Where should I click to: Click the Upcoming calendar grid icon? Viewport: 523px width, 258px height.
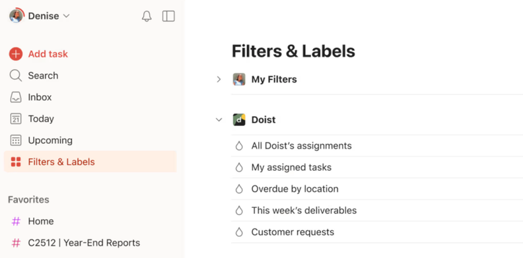click(16, 141)
